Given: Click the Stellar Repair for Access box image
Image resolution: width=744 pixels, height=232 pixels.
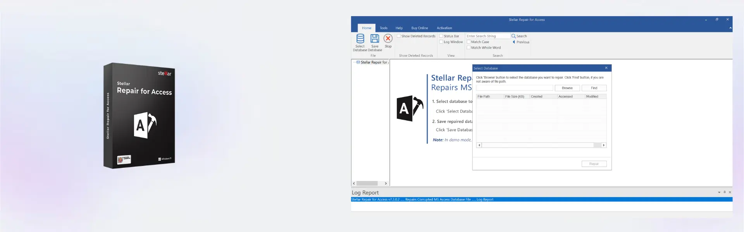Looking at the screenshot, I should (139, 116).
